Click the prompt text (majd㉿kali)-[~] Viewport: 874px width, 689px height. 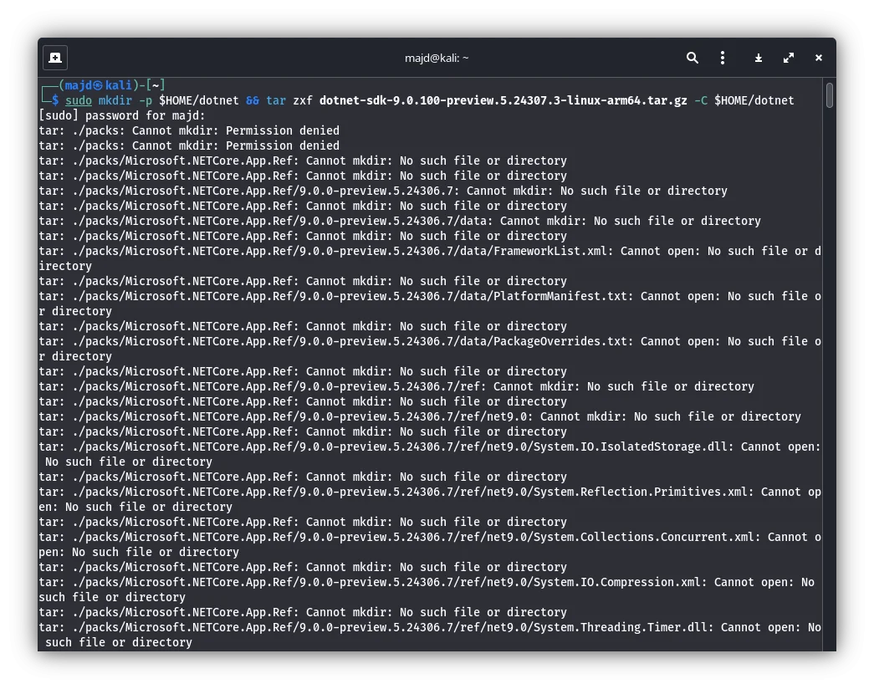tap(111, 85)
